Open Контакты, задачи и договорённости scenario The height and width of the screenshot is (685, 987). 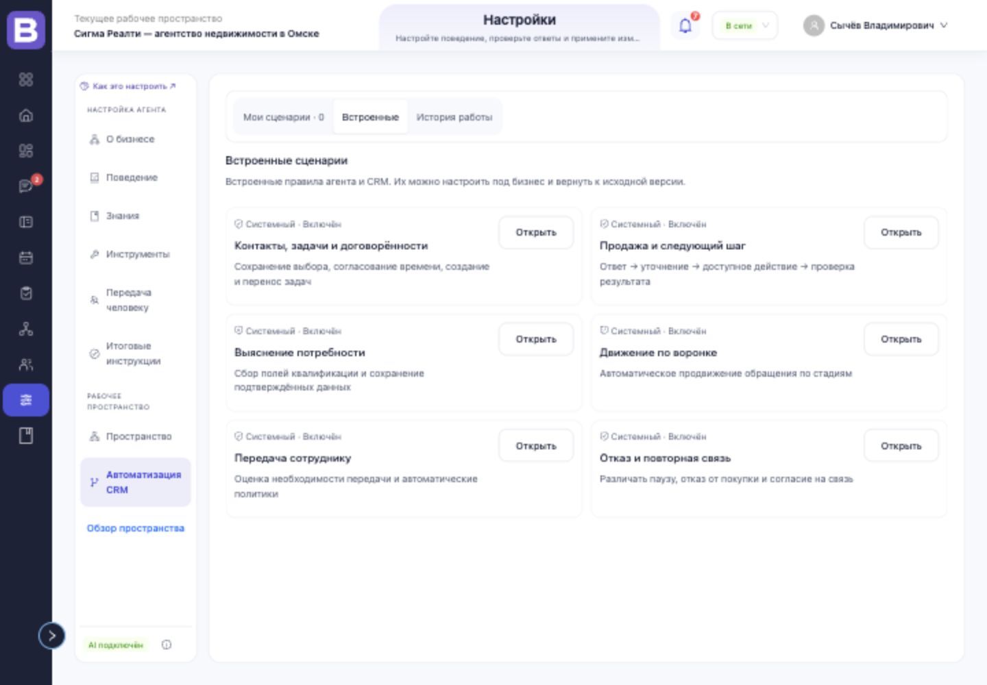[x=536, y=232]
